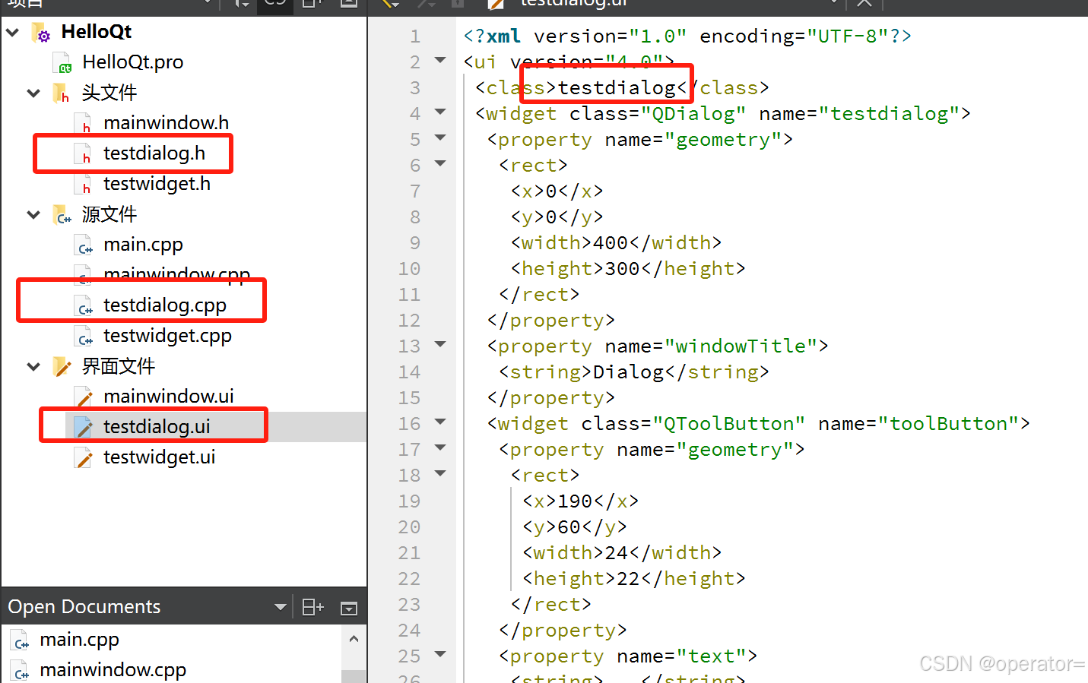Click the mainwindow.h header file icon

coord(84,123)
